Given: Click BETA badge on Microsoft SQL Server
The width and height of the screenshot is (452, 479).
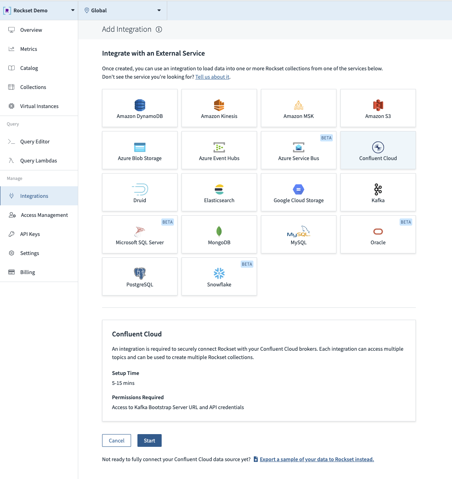Looking at the screenshot, I should (168, 222).
